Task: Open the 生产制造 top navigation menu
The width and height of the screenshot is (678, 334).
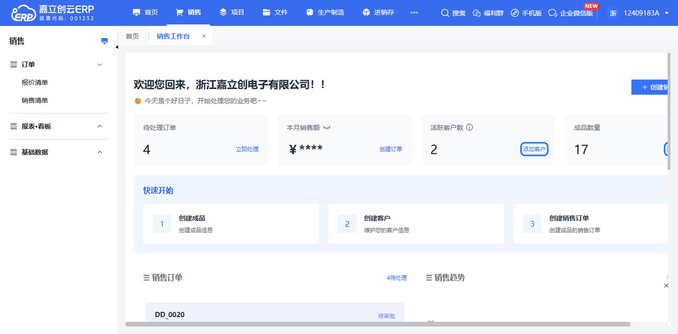Action: pyautogui.click(x=325, y=12)
